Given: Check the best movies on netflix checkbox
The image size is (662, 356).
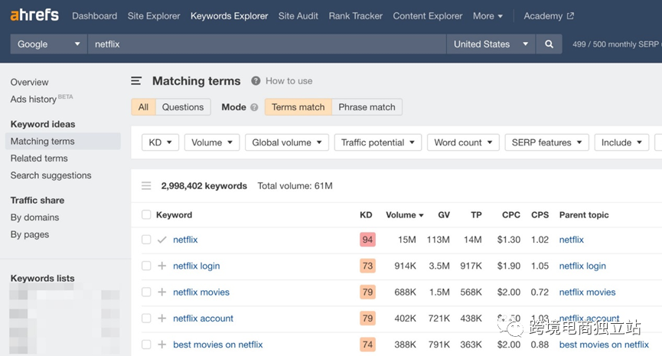Looking at the screenshot, I should pyautogui.click(x=146, y=345).
